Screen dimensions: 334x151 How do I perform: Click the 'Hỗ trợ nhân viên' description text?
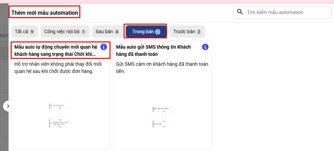click(58, 67)
